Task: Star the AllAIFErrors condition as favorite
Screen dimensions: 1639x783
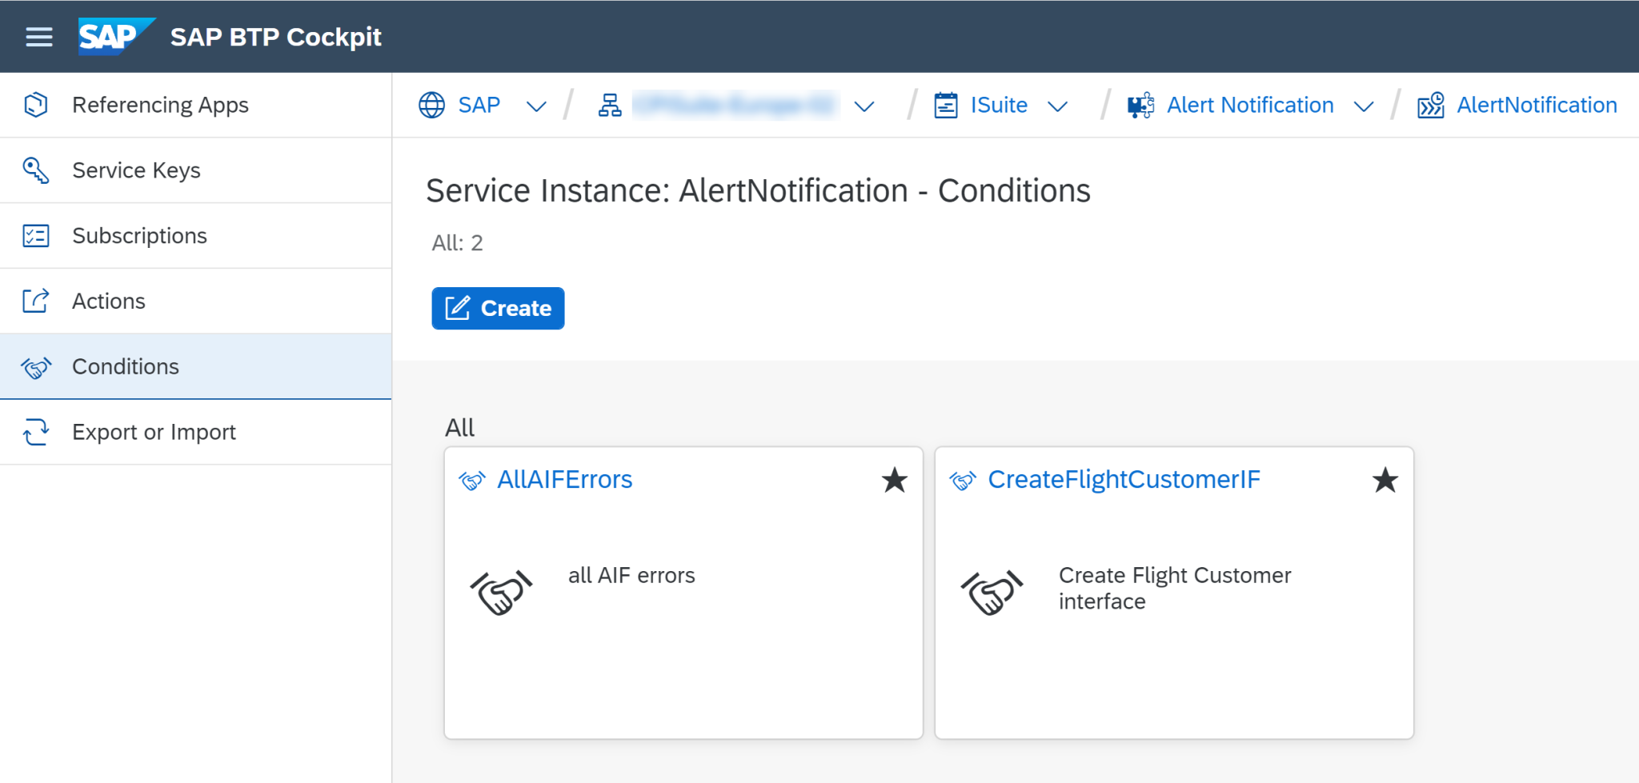Action: 895,480
